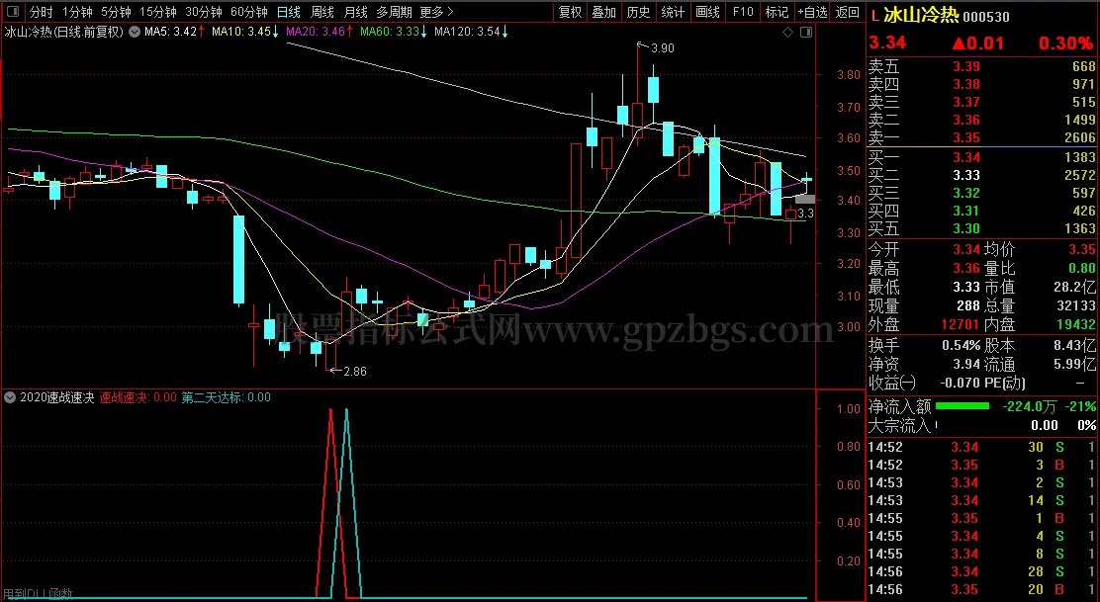Select the 卖三 ask row at 3.37

pos(982,103)
